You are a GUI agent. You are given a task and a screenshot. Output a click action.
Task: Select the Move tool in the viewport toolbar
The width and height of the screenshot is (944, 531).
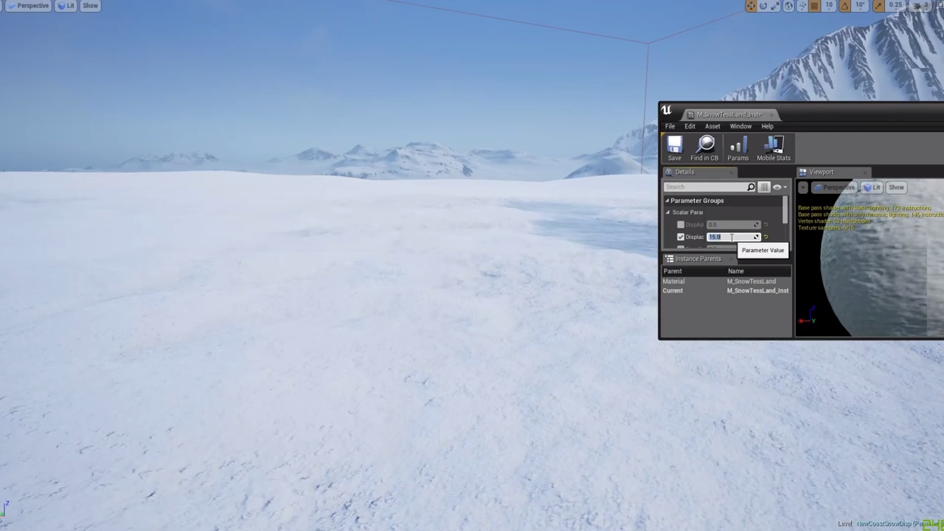pos(752,5)
